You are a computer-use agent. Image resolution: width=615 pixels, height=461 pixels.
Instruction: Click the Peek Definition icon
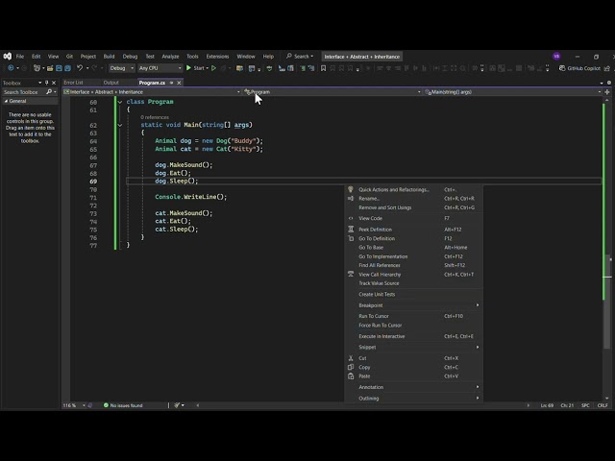tap(351, 230)
